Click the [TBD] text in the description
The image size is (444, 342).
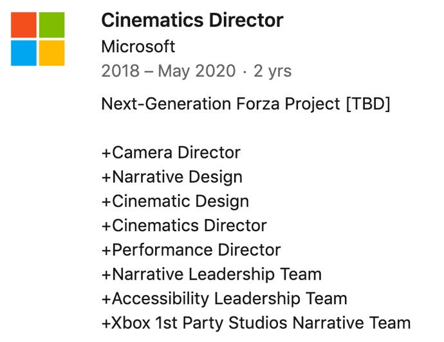point(368,104)
